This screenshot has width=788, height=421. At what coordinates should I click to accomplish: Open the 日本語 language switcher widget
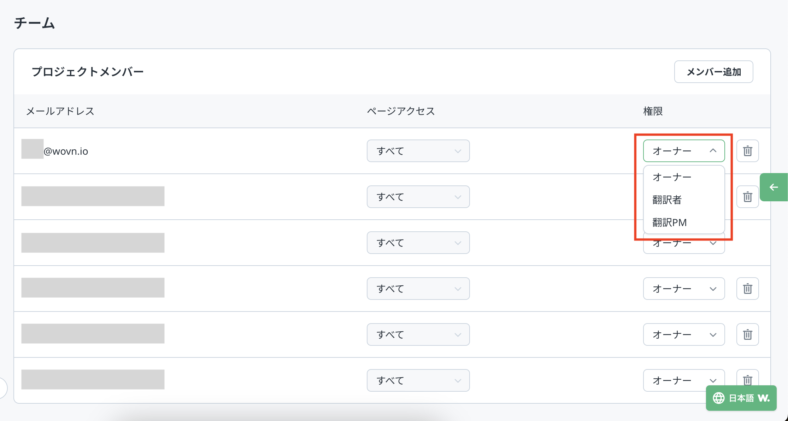(741, 398)
